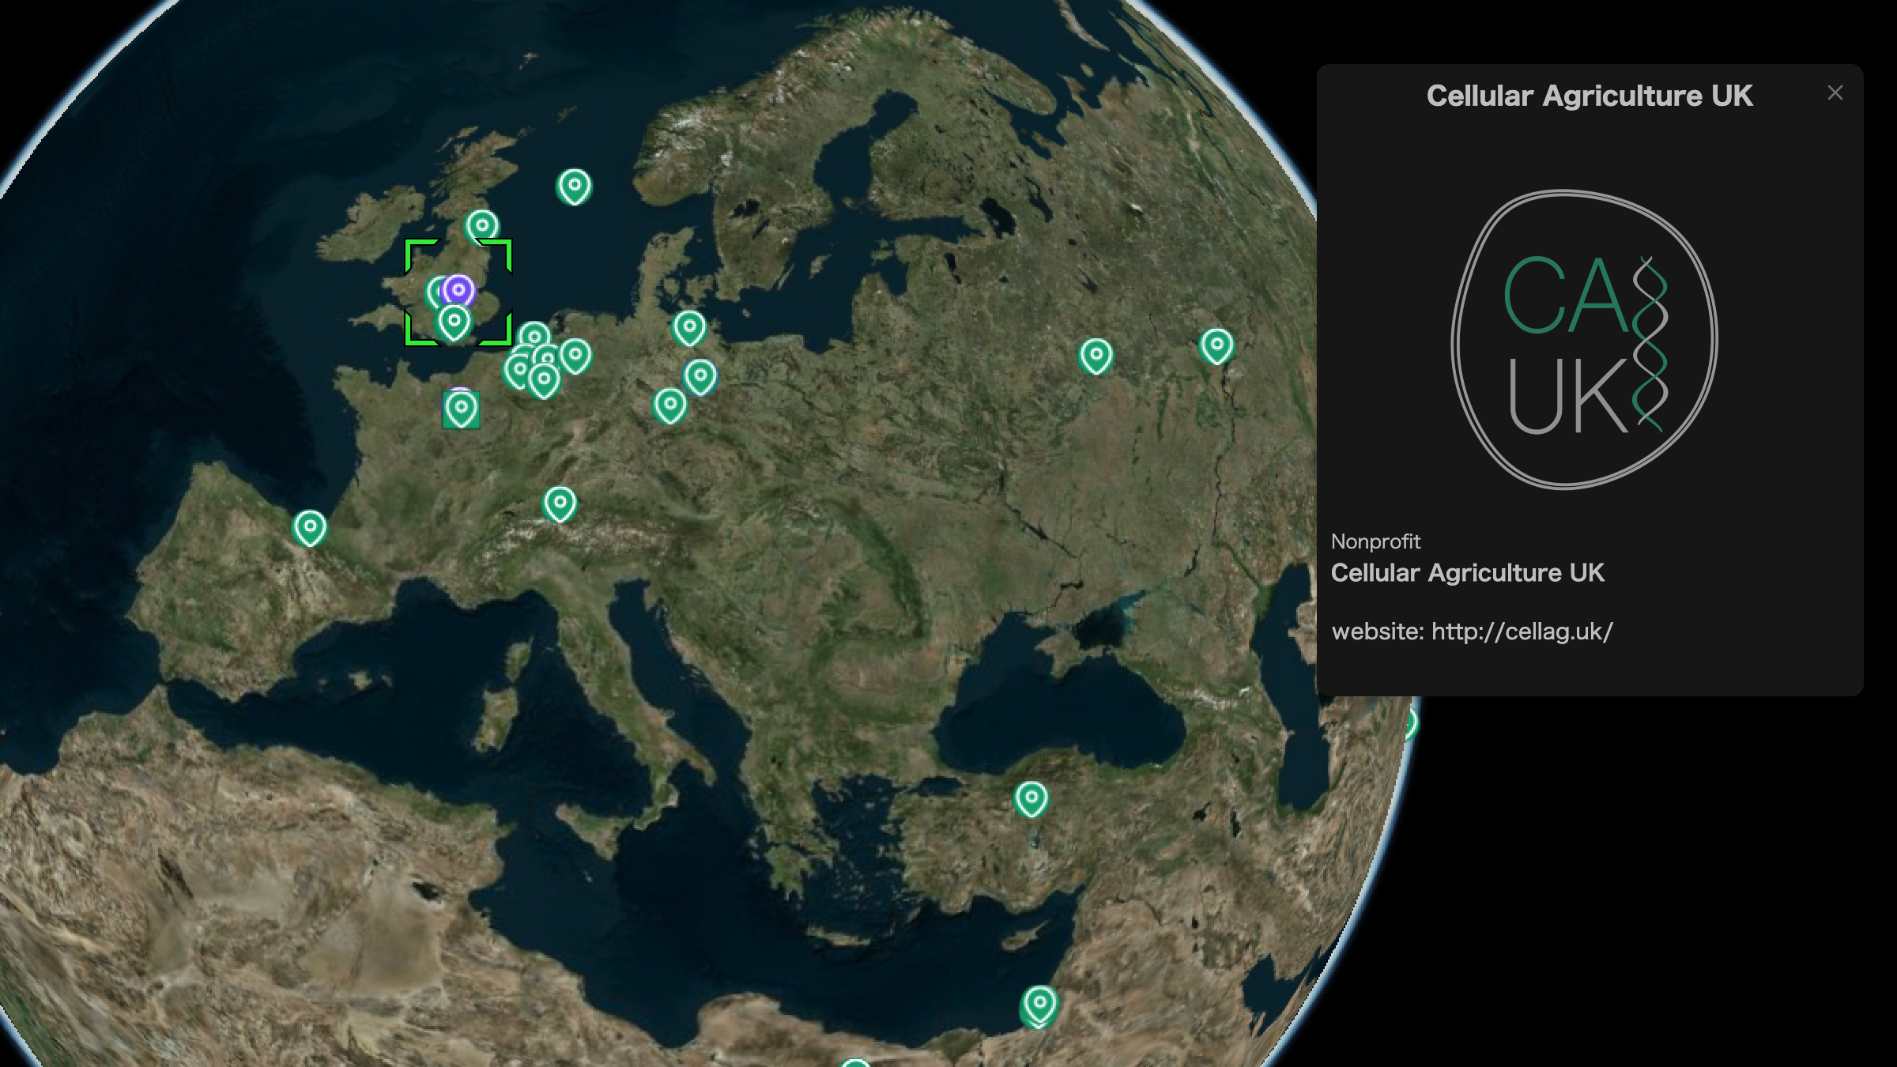Select the green pin in southern England
This screenshot has width=1897, height=1067.
click(454, 322)
